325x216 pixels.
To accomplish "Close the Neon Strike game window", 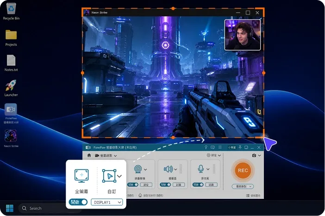I will coord(257,13).
